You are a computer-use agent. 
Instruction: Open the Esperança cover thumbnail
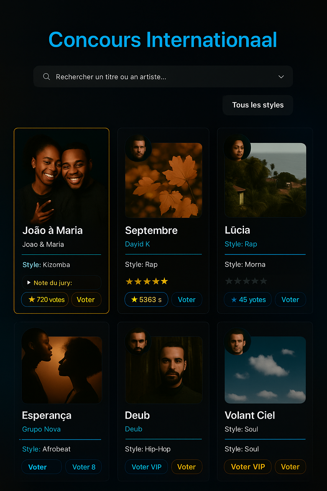tap(62, 370)
